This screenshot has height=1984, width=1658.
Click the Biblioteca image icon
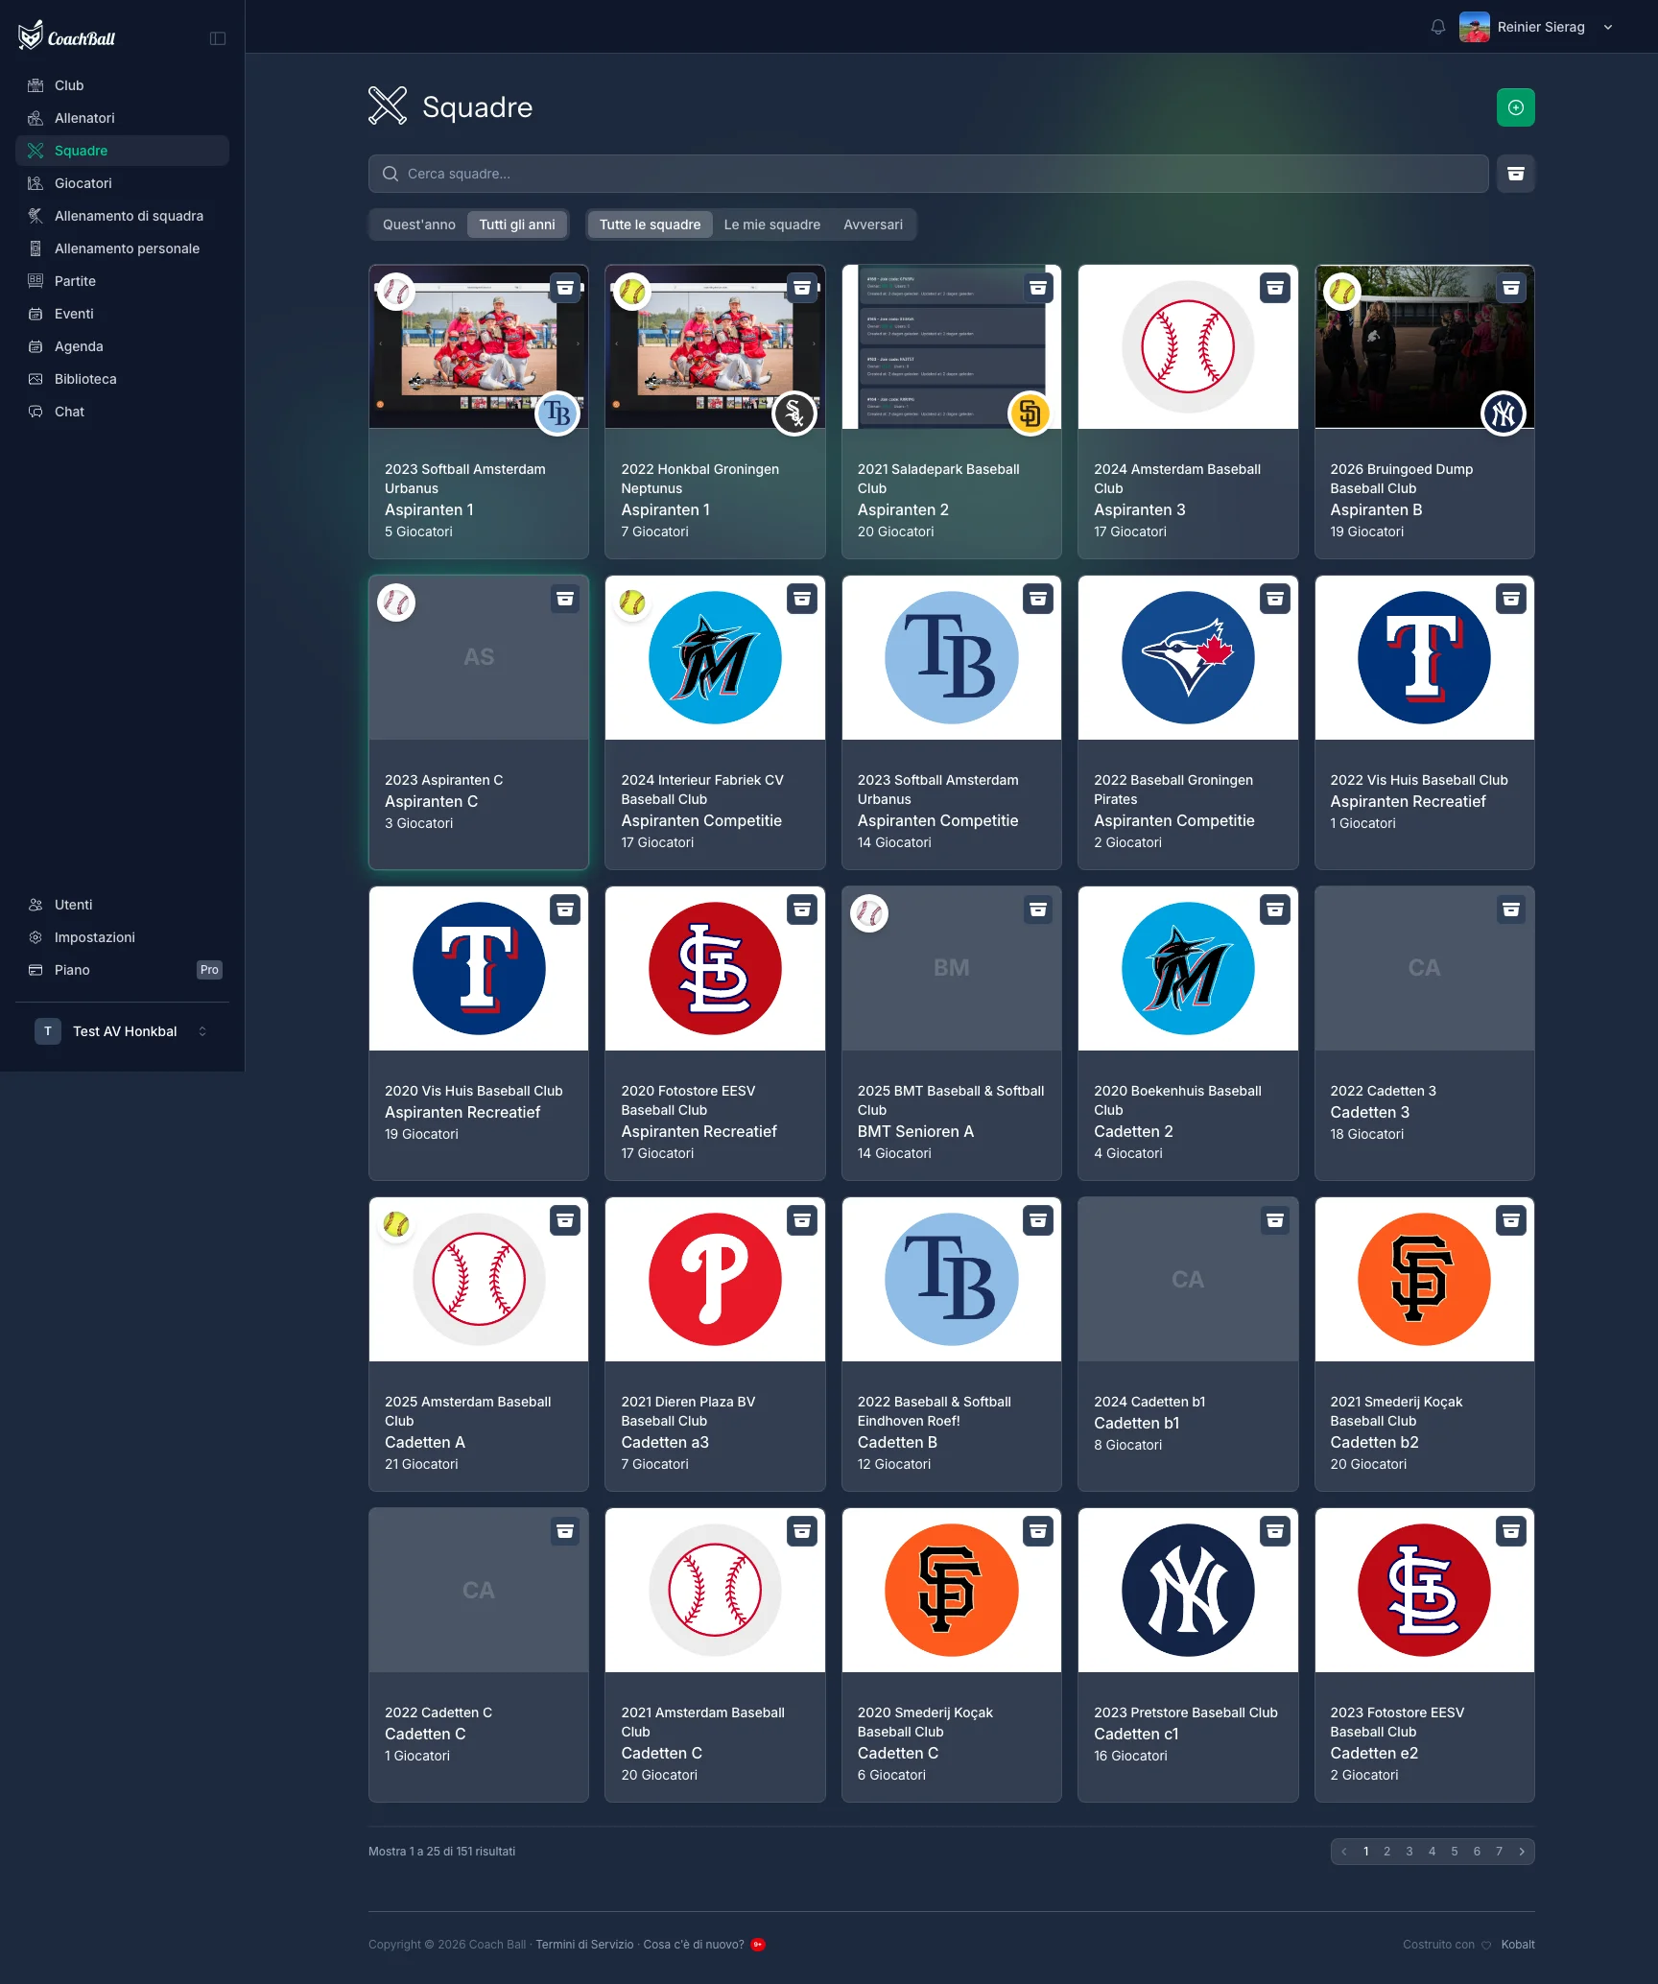[x=36, y=379]
